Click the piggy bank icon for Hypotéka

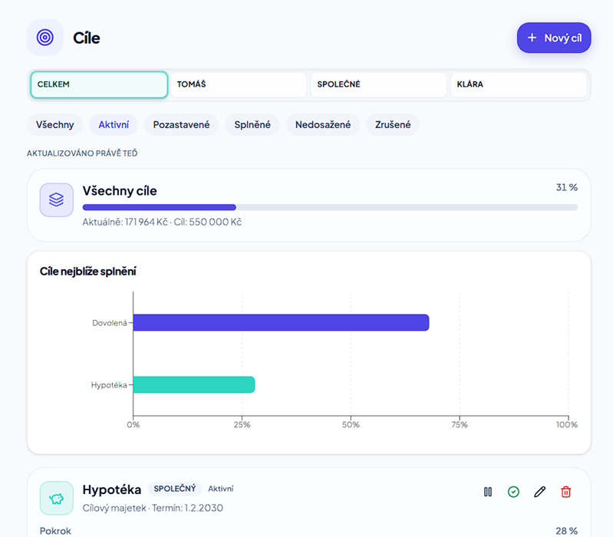[x=56, y=499]
